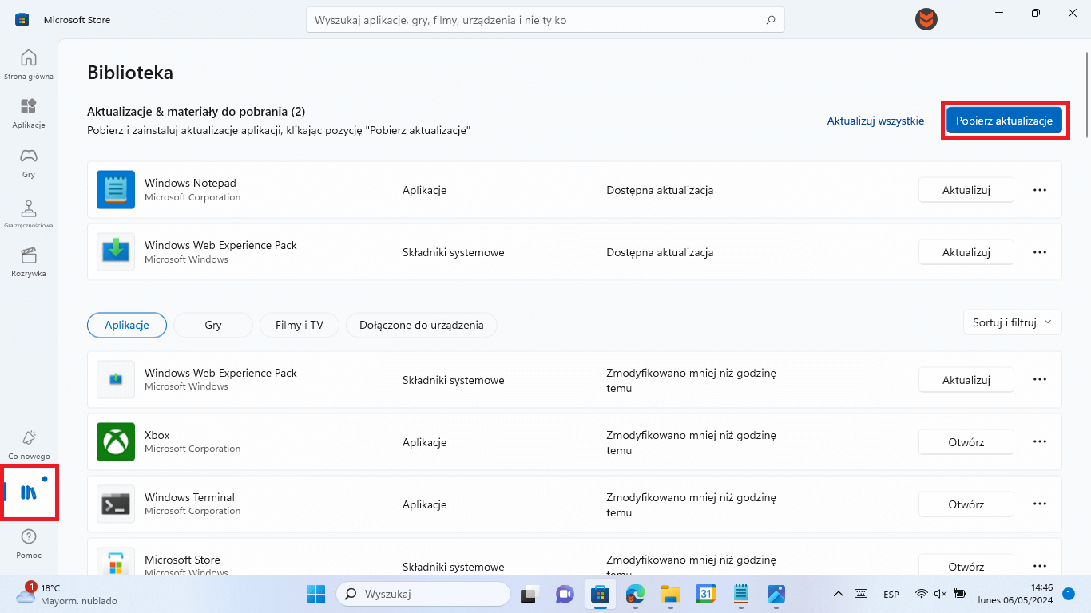Screen dimensions: 1091x613
Task: Open the Teams chat taskbar icon
Action: point(565,594)
